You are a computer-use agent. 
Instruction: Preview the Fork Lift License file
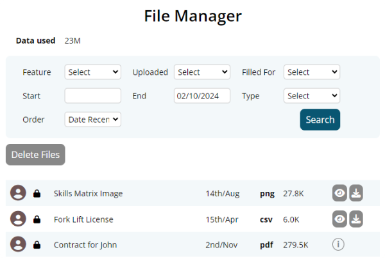tap(339, 219)
